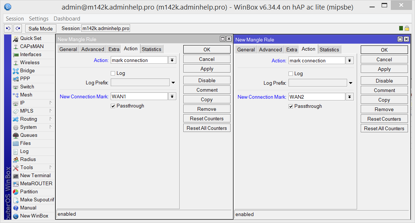
Task: Open the Wireless section icon
Action: (x=16, y=63)
